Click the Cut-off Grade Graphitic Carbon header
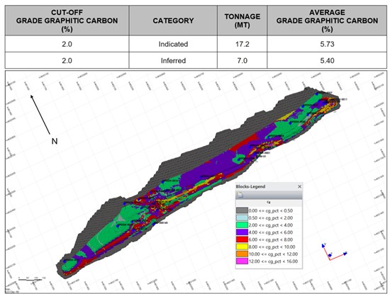390x294 pixels. click(x=67, y=21)
